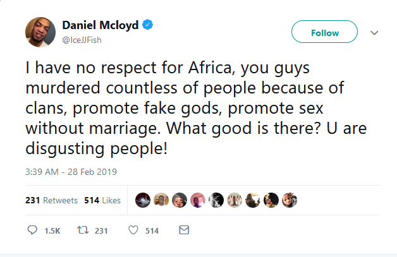Select the second liker avatar in the row
Image resolution: width=397 pixels, height=257 pixels.
click(161, 200)
